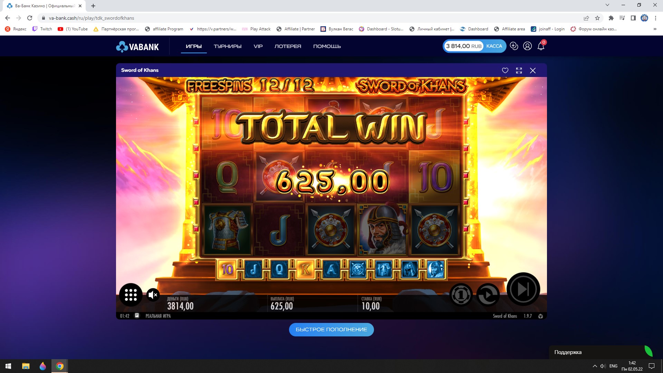Click БЫСТРОЕ ПОПОЛНЕНИЕ quick deposit button
The height and width of the screenshot is (373, 663).
(331, 329)
